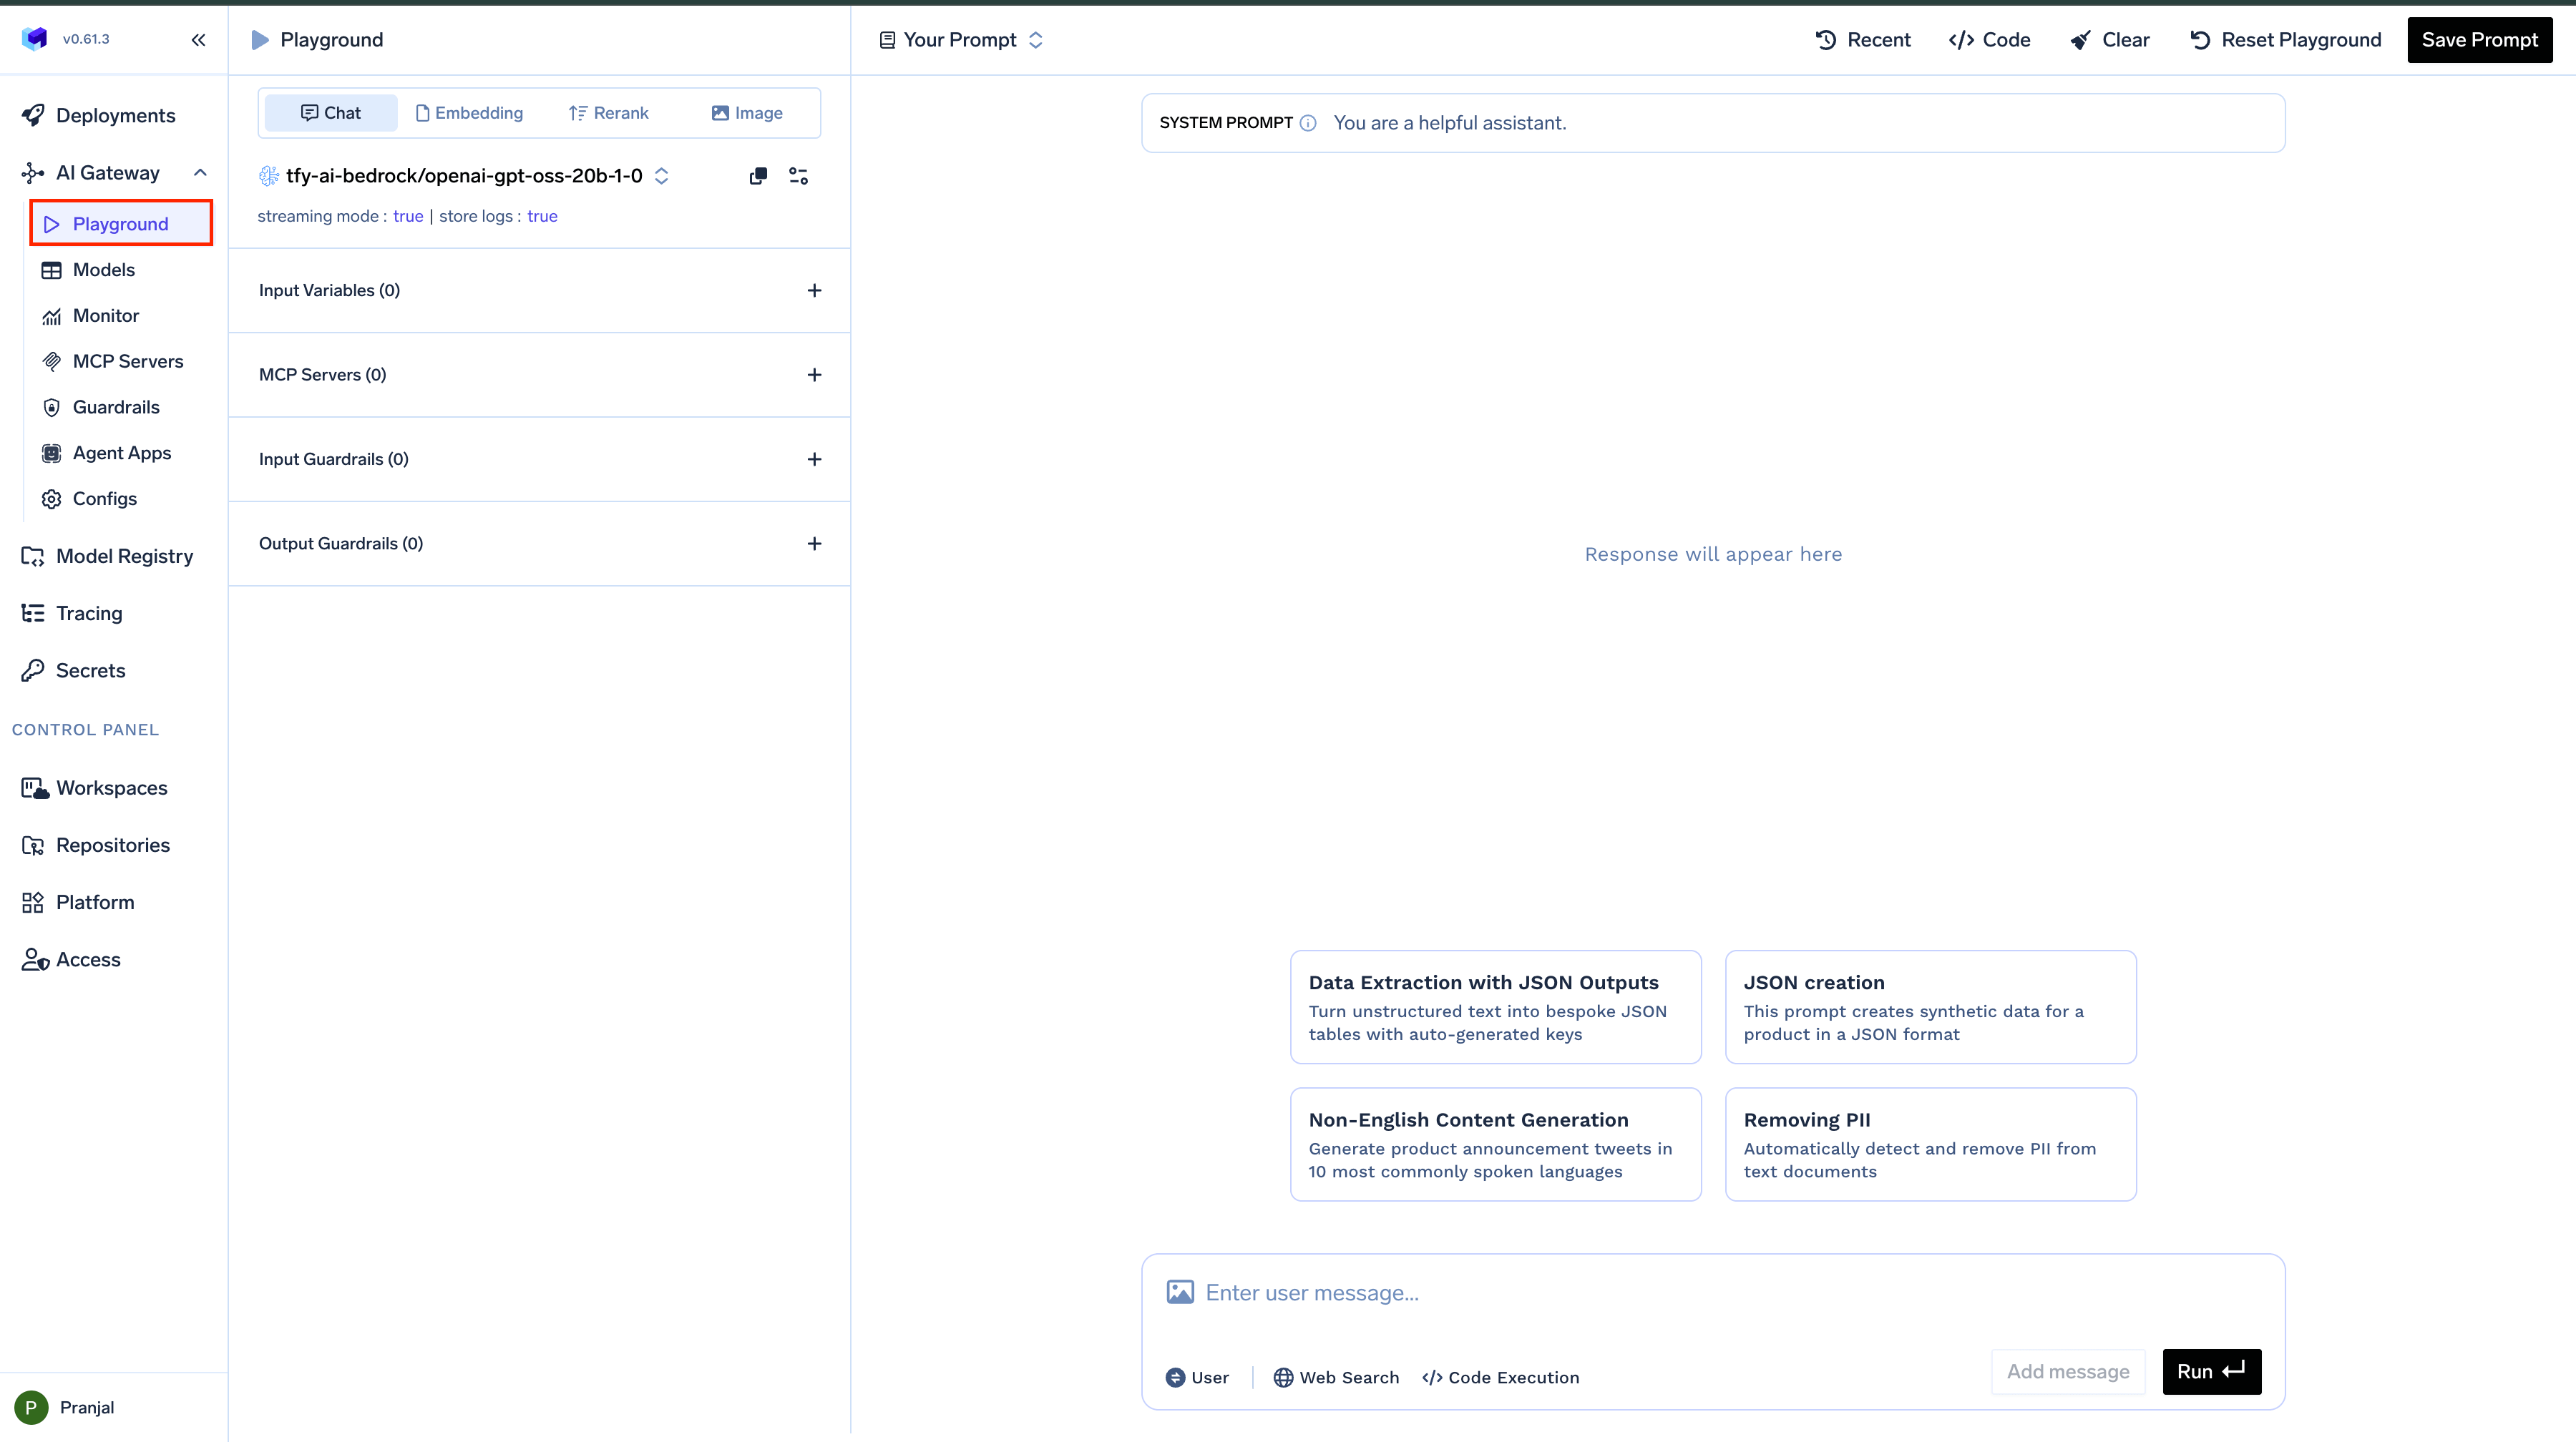Switch to the Image tab
Image resolution: width=2576 pixels, height=1442 pixels.
point(747,113)
